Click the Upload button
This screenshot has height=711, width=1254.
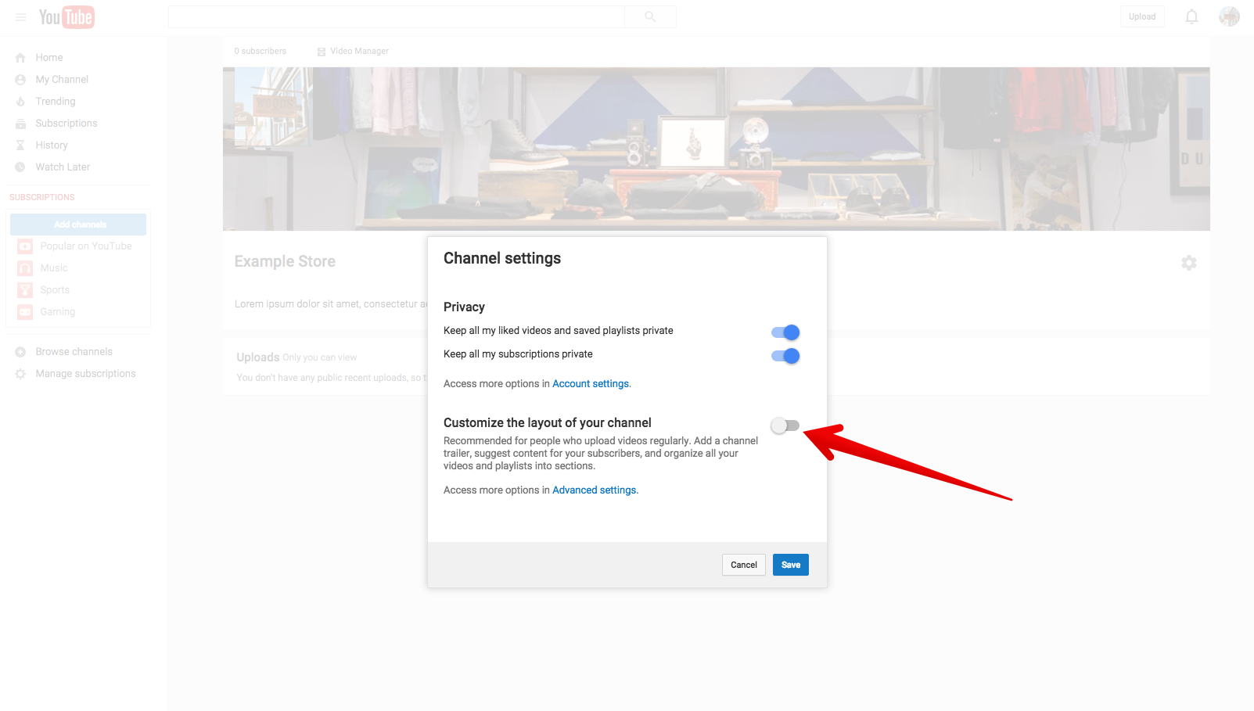point(1141,17)
